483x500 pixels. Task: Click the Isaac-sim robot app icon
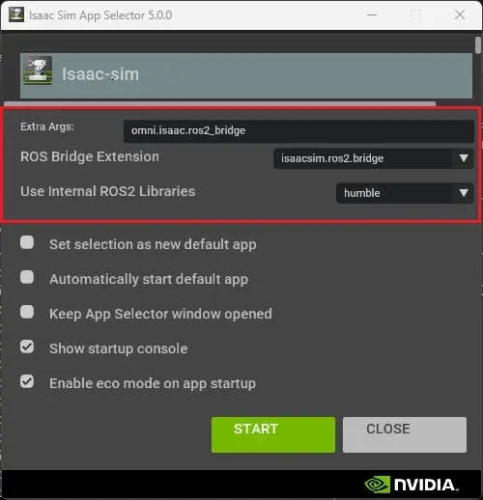pyautogui.click(x=38, y=70)
